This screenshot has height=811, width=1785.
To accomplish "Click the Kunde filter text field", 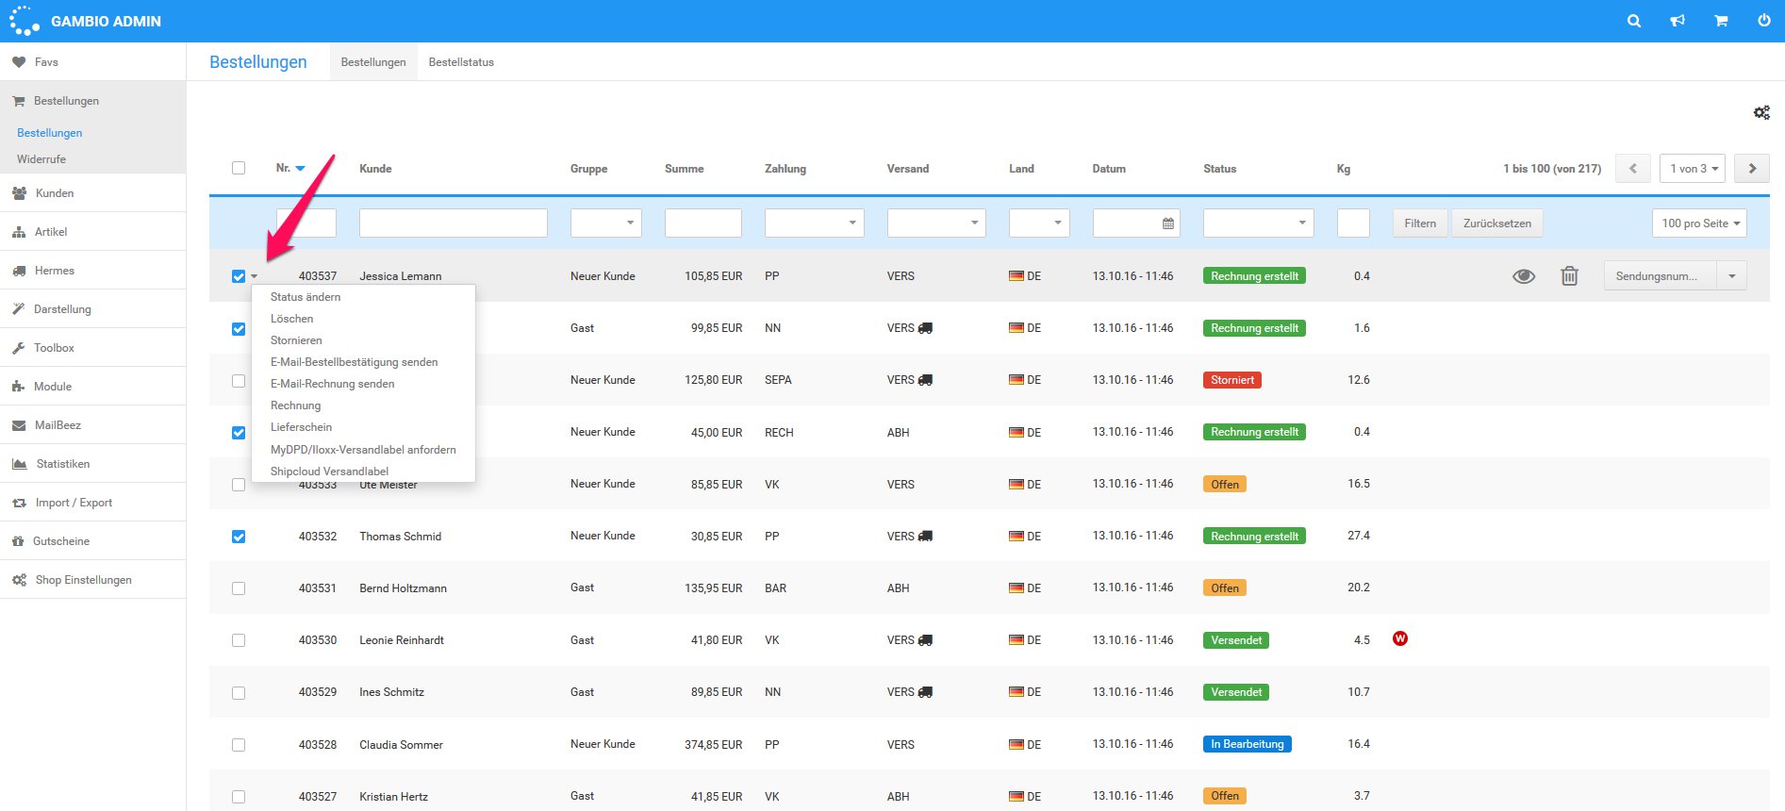I will coord(453,223).
